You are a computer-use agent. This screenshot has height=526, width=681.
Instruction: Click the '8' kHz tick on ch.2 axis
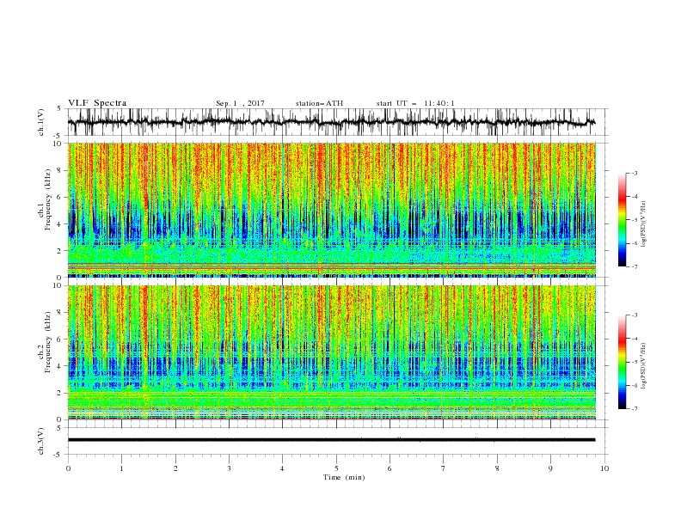tap(61, 313)
